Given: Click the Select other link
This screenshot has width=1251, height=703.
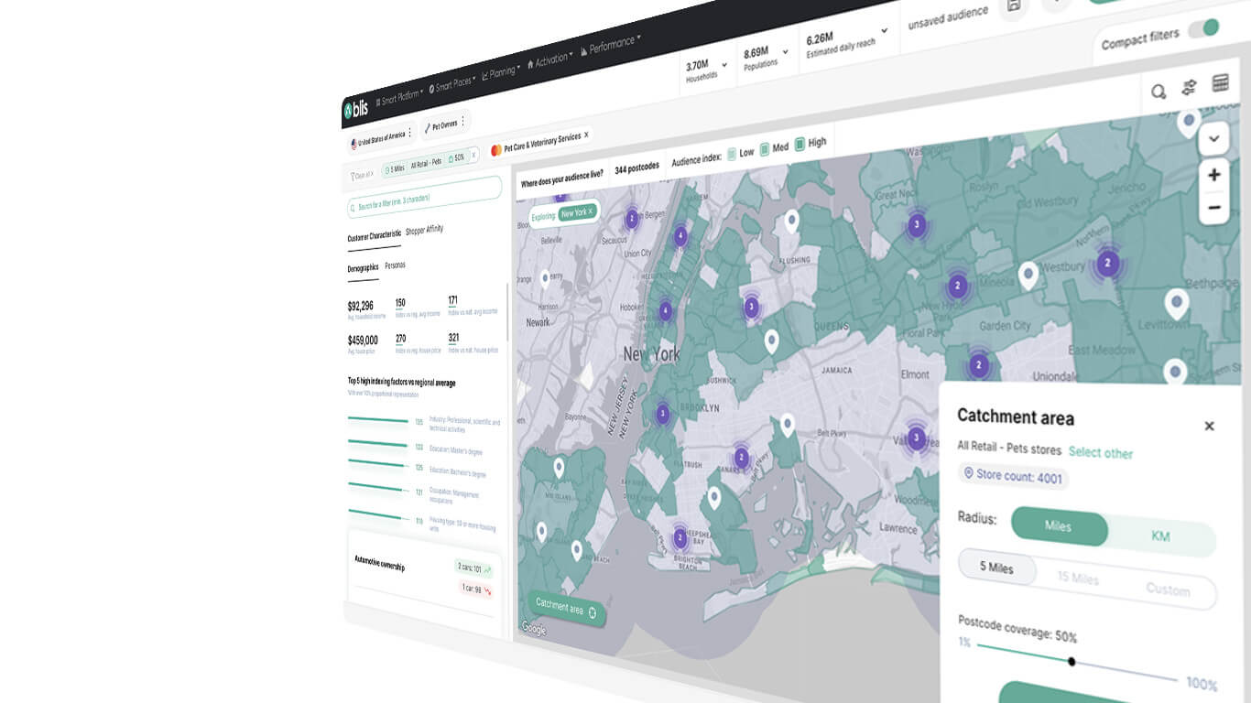Looking at the screenshot, I should point(1101,452).
